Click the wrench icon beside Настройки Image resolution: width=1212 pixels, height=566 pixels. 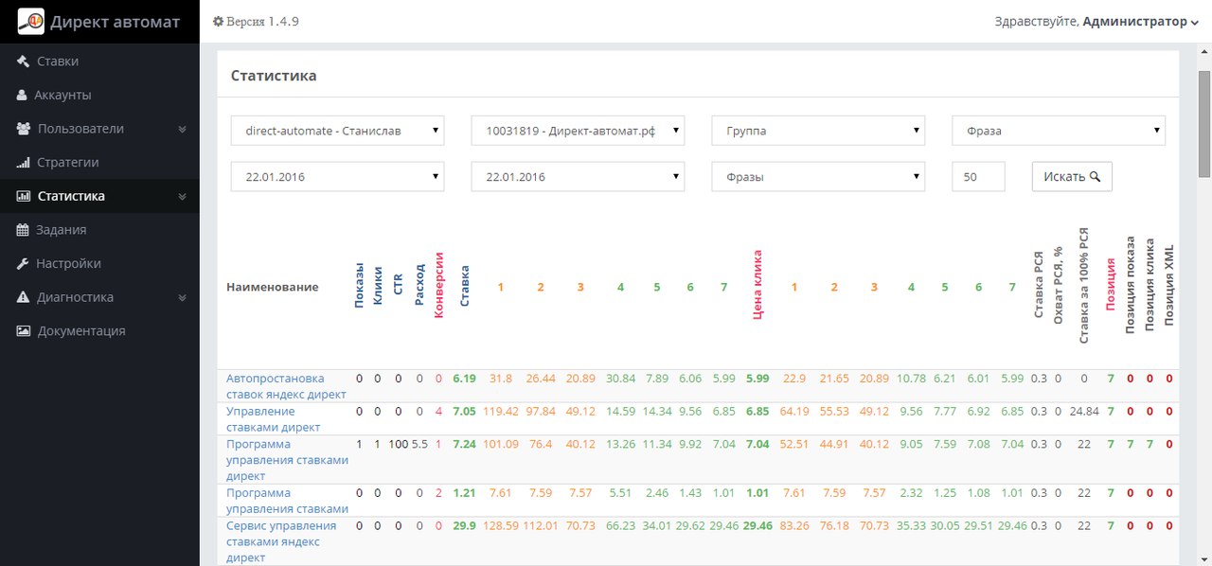(23, 264)
